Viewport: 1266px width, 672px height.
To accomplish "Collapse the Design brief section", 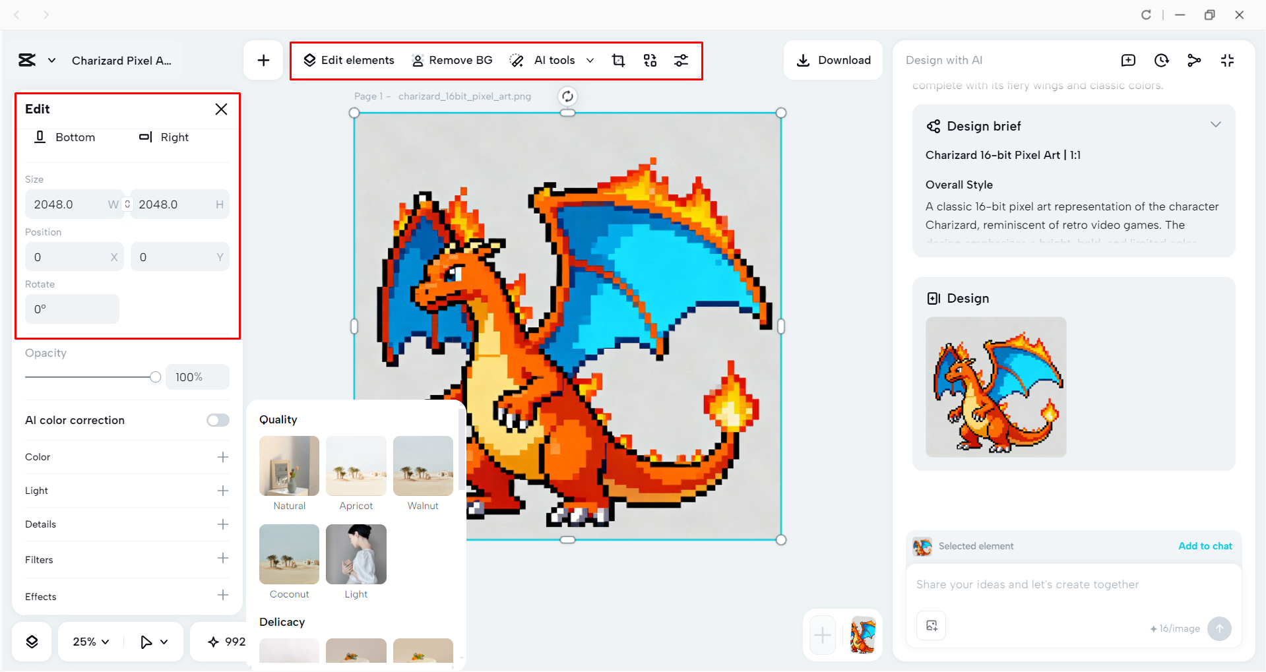I will tap(1216, 125).
